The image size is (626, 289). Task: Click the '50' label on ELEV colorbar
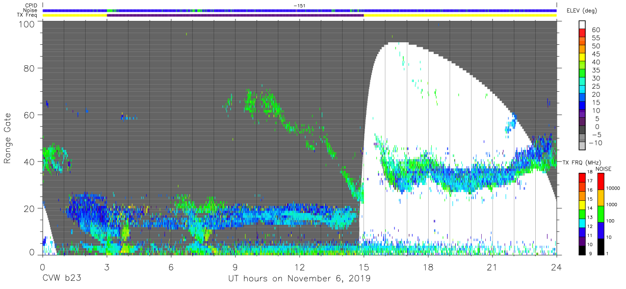point(596,46)
